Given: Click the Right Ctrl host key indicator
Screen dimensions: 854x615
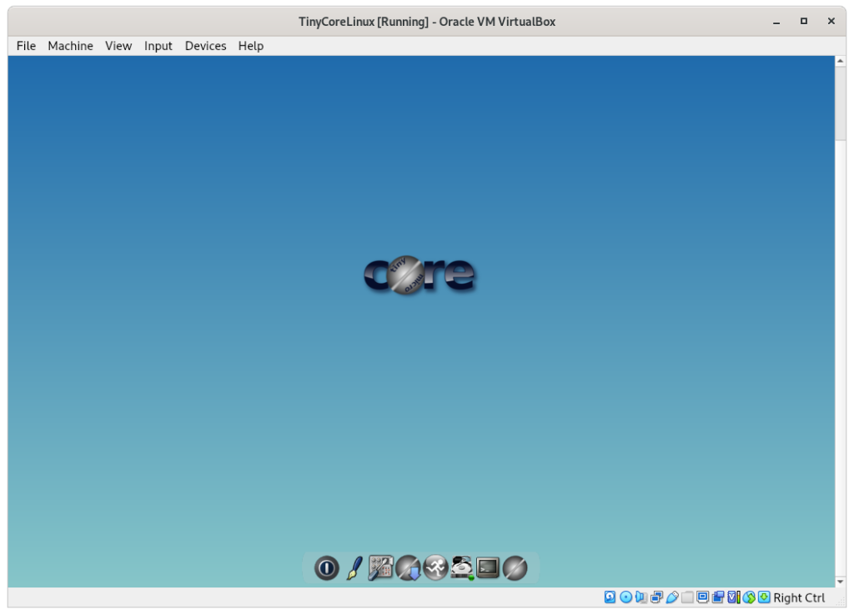Looking at the screenshot, I should [x=798, y=597].
